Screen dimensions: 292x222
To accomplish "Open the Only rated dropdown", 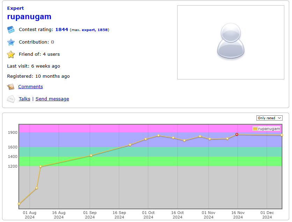I will [x=269, y=118].
